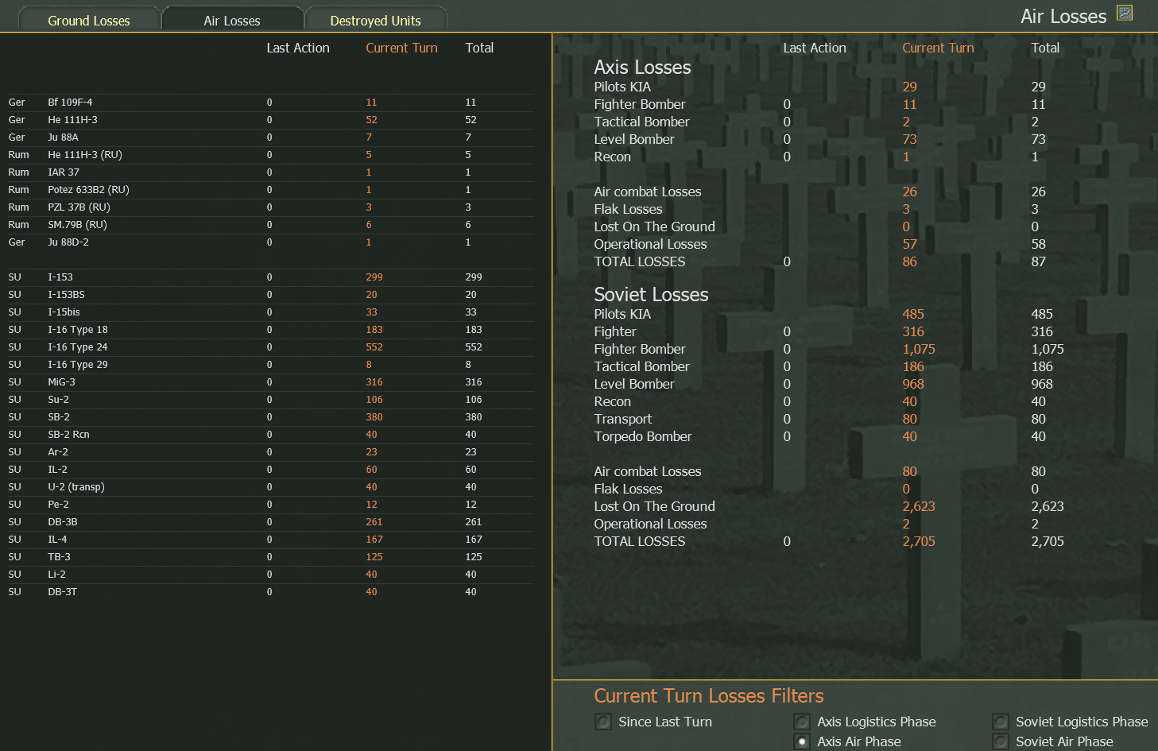Click the He 111H-3 German row
1158x751 pixels.
coord(270,120)
